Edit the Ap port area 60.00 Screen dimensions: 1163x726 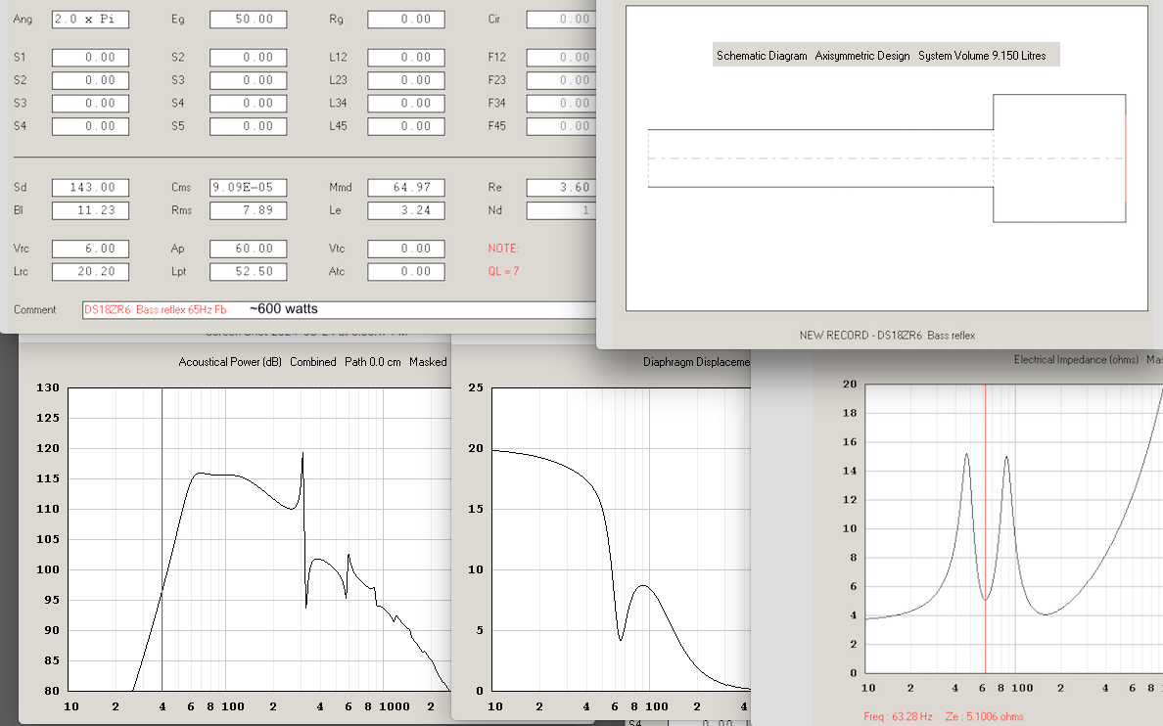point(249,249)
